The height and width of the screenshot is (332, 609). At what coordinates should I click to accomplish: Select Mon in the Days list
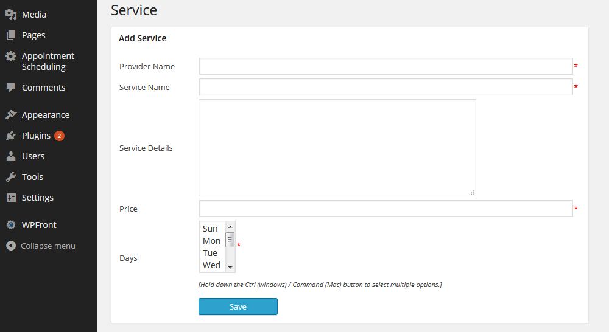(213, 241)
